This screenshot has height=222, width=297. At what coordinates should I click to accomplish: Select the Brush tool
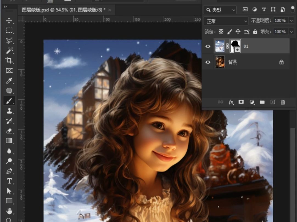pyautogui.click(x=9, y=101)
